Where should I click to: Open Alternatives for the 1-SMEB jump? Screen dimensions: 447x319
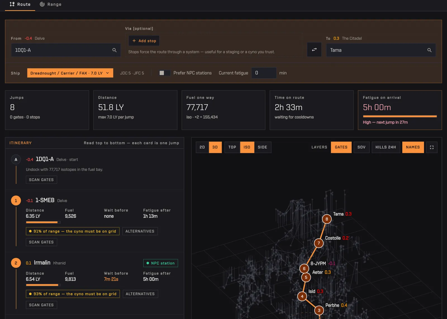tap(140, 231)
